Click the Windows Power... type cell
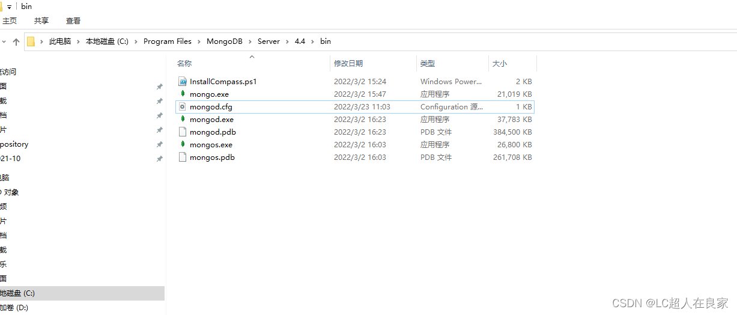Screen dimensions: 737x315 point(451,81)
